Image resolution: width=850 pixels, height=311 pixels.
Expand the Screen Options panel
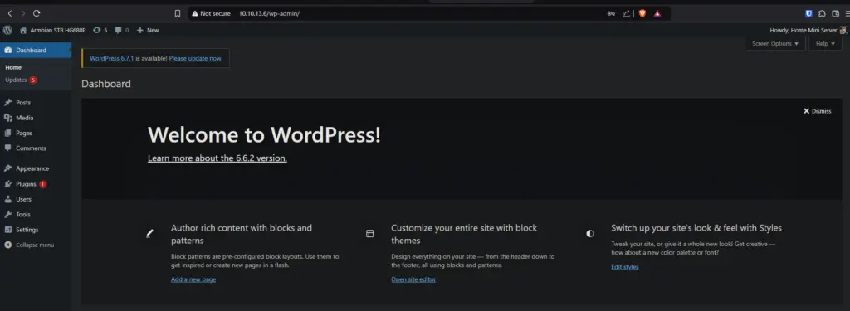click(775, 43)
